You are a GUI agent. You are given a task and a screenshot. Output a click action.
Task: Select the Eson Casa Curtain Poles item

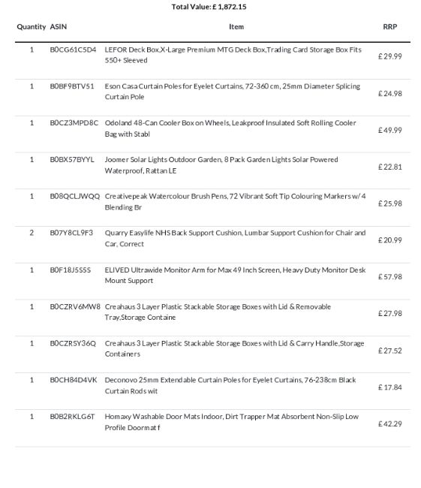click(233, 92)
